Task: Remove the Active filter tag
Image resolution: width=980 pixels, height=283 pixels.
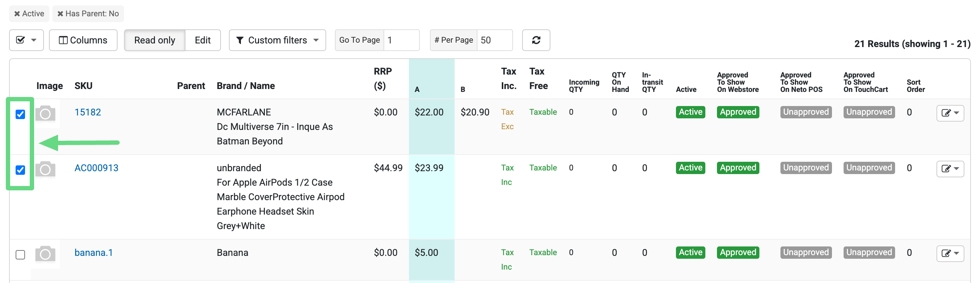Action: pos(17,14)
